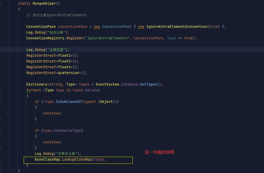Click the first continue statement
264x173 pixels.
(x=52, y=113)
